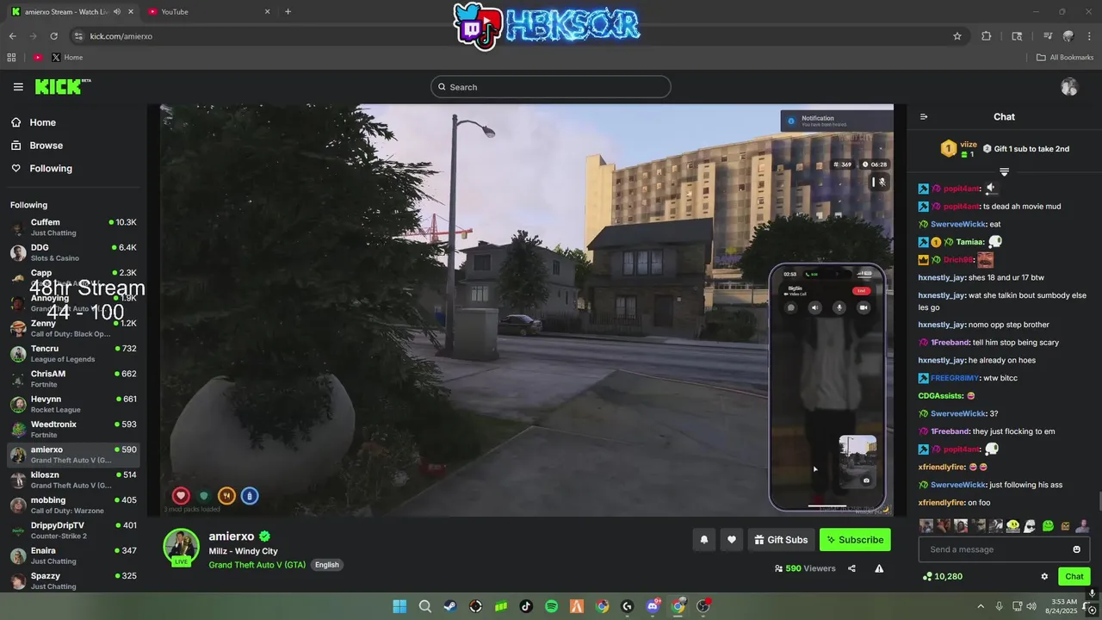Viewport: 1102px width, 620px height.
Task: Click the report warning triangle icon
Action: (879, 568)
